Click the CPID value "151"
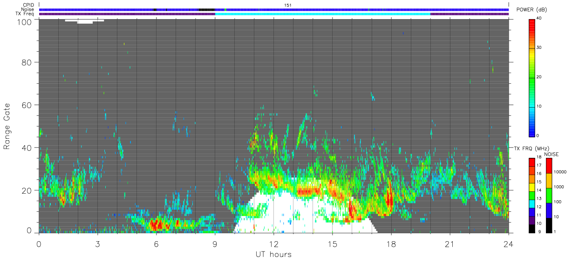The image size is (572, 264). [x=288, y=5]
